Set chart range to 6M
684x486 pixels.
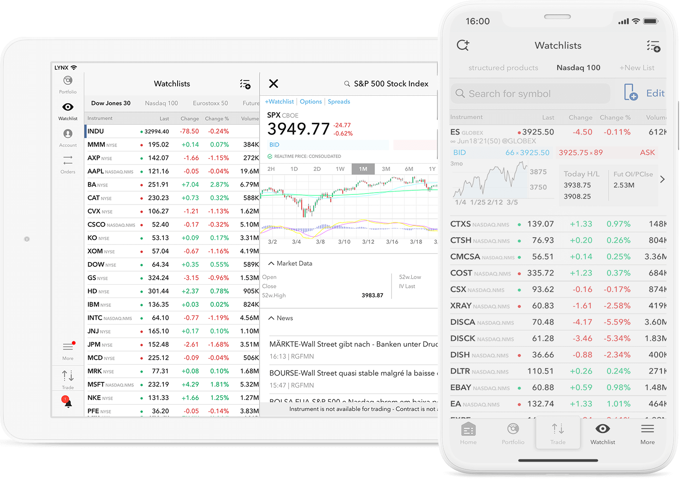click(x=409, y=169)
